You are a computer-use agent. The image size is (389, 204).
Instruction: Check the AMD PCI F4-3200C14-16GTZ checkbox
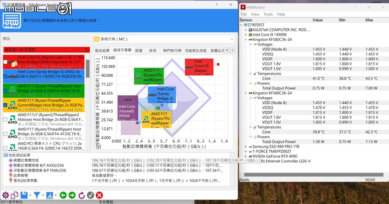(5, 148)
